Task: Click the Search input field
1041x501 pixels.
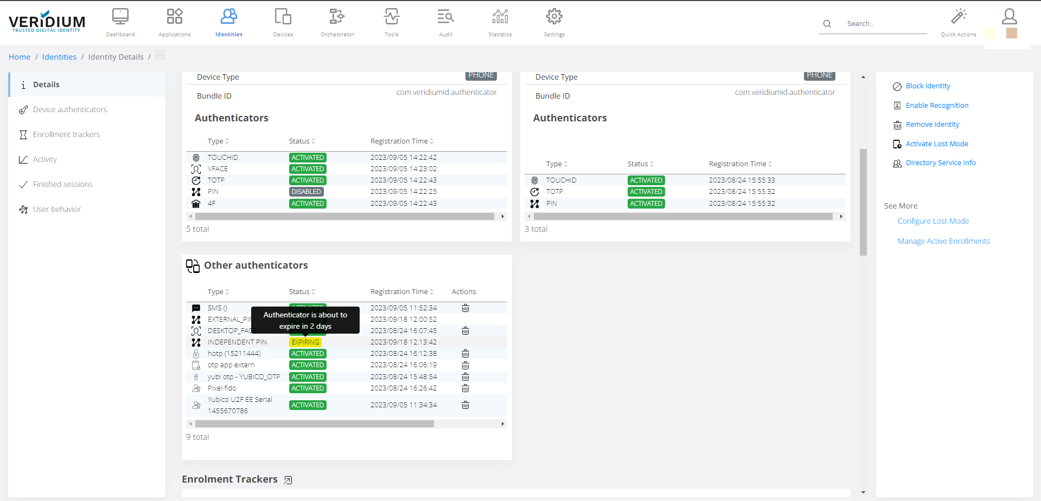Action: (x=884, y=24)
